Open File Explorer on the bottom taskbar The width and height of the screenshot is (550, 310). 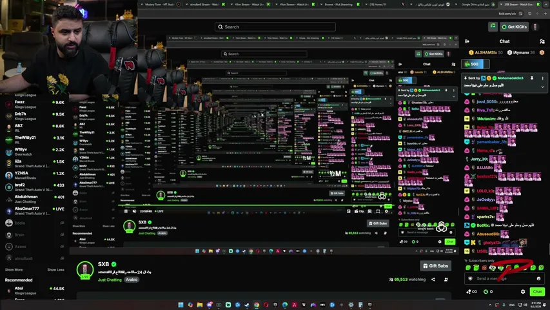(200, 305)
